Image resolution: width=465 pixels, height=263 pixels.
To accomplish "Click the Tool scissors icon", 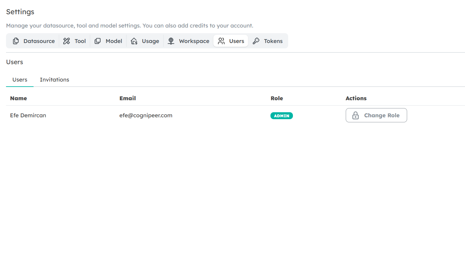I will coord(66,41).
